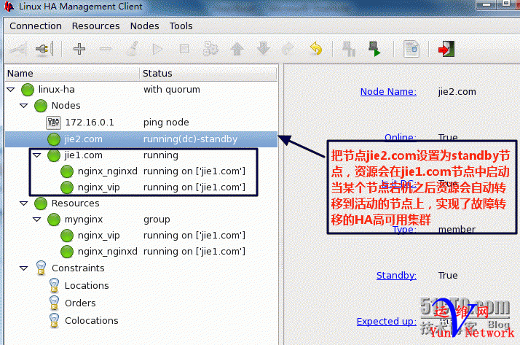The height and width of the screenshot is (345, 520).
Task: Click the 'running(dc)-standby' status text
Action: (190, 139)
